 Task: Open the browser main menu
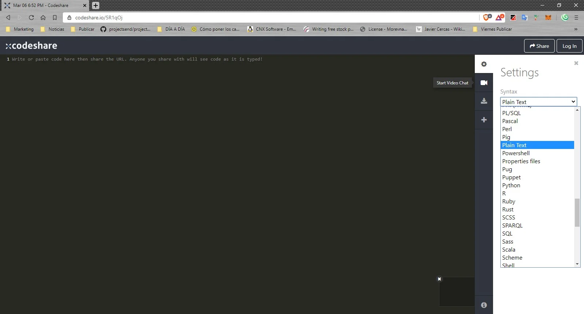[576, 18]
